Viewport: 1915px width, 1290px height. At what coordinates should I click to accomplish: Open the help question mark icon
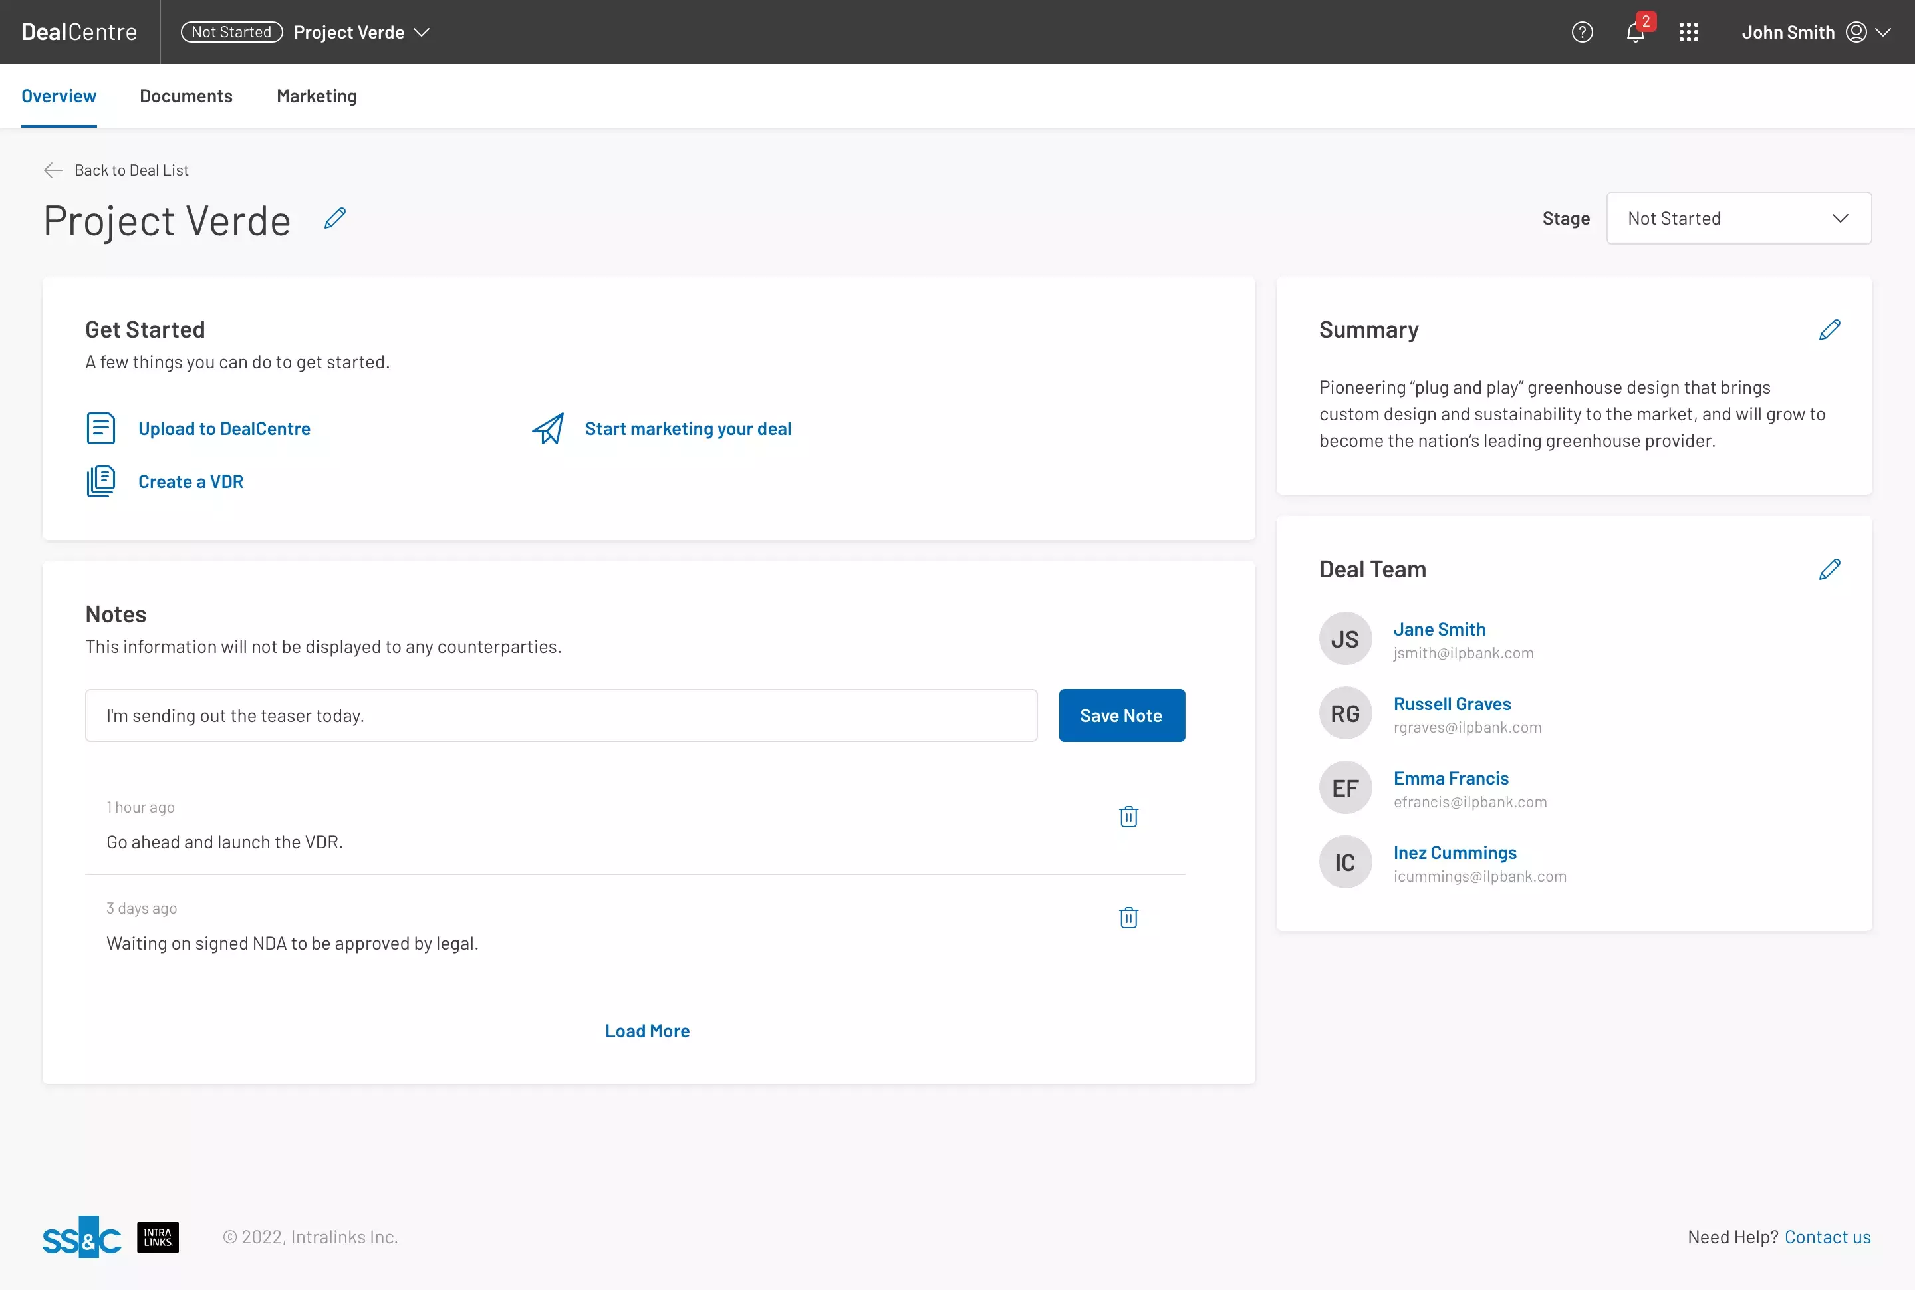tap(1582, 32)
